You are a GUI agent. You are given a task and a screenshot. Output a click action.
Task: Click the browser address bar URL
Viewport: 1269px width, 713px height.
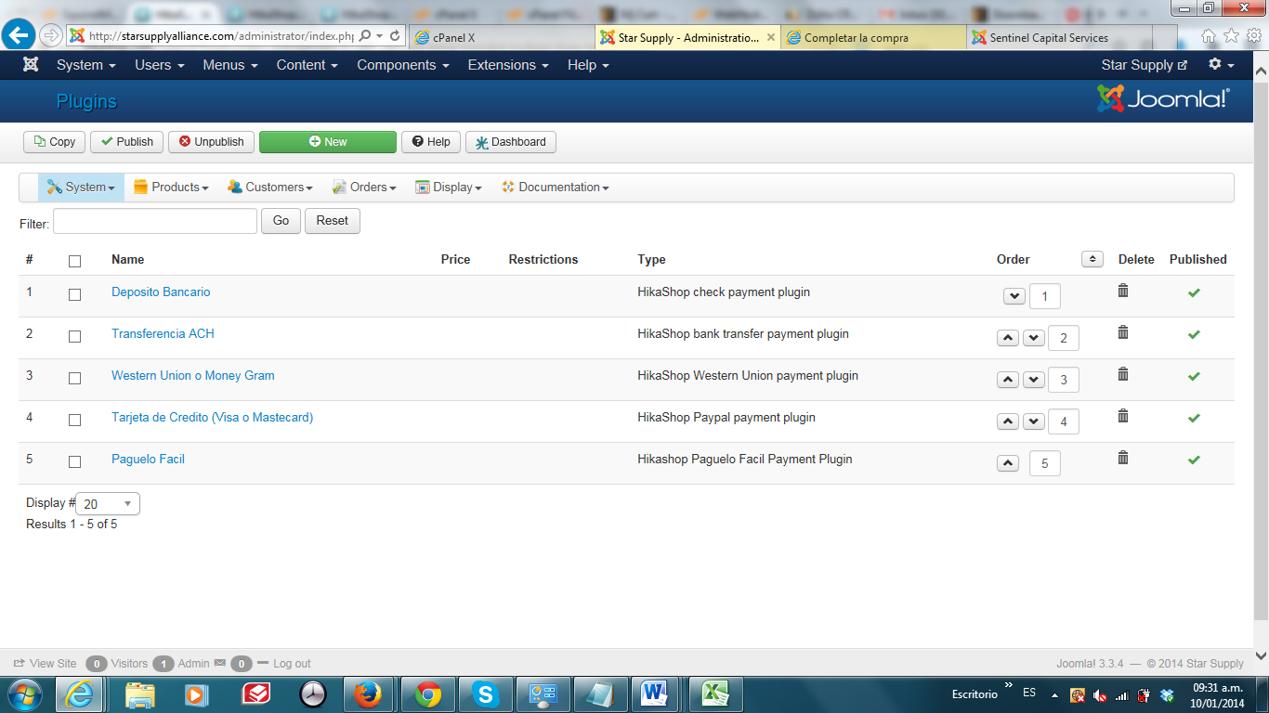click(222, 36)
